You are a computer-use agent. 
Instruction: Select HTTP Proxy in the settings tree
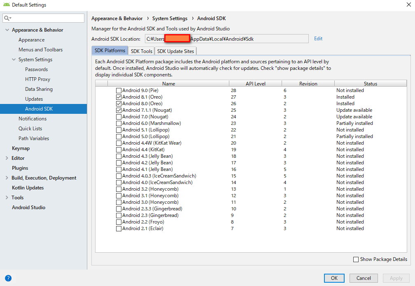pos(37,79)
